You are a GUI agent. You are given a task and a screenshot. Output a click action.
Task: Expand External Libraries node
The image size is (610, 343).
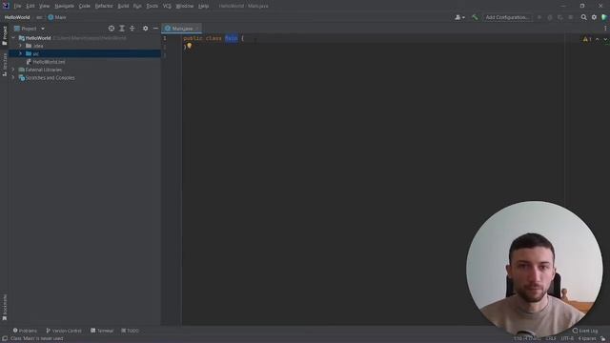click(x=13, y=70)
